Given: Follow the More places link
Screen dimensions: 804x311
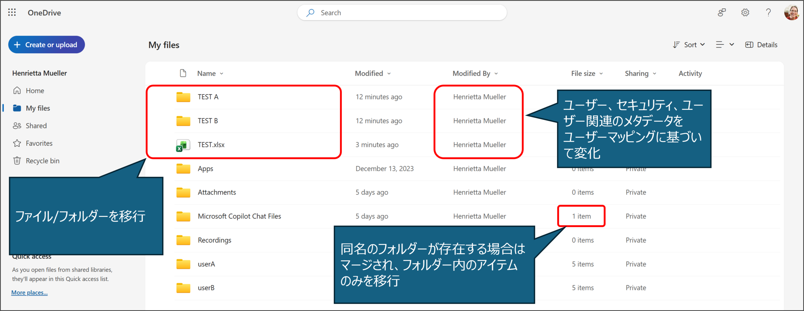Looking at the screenshot, I should point(30,293).
